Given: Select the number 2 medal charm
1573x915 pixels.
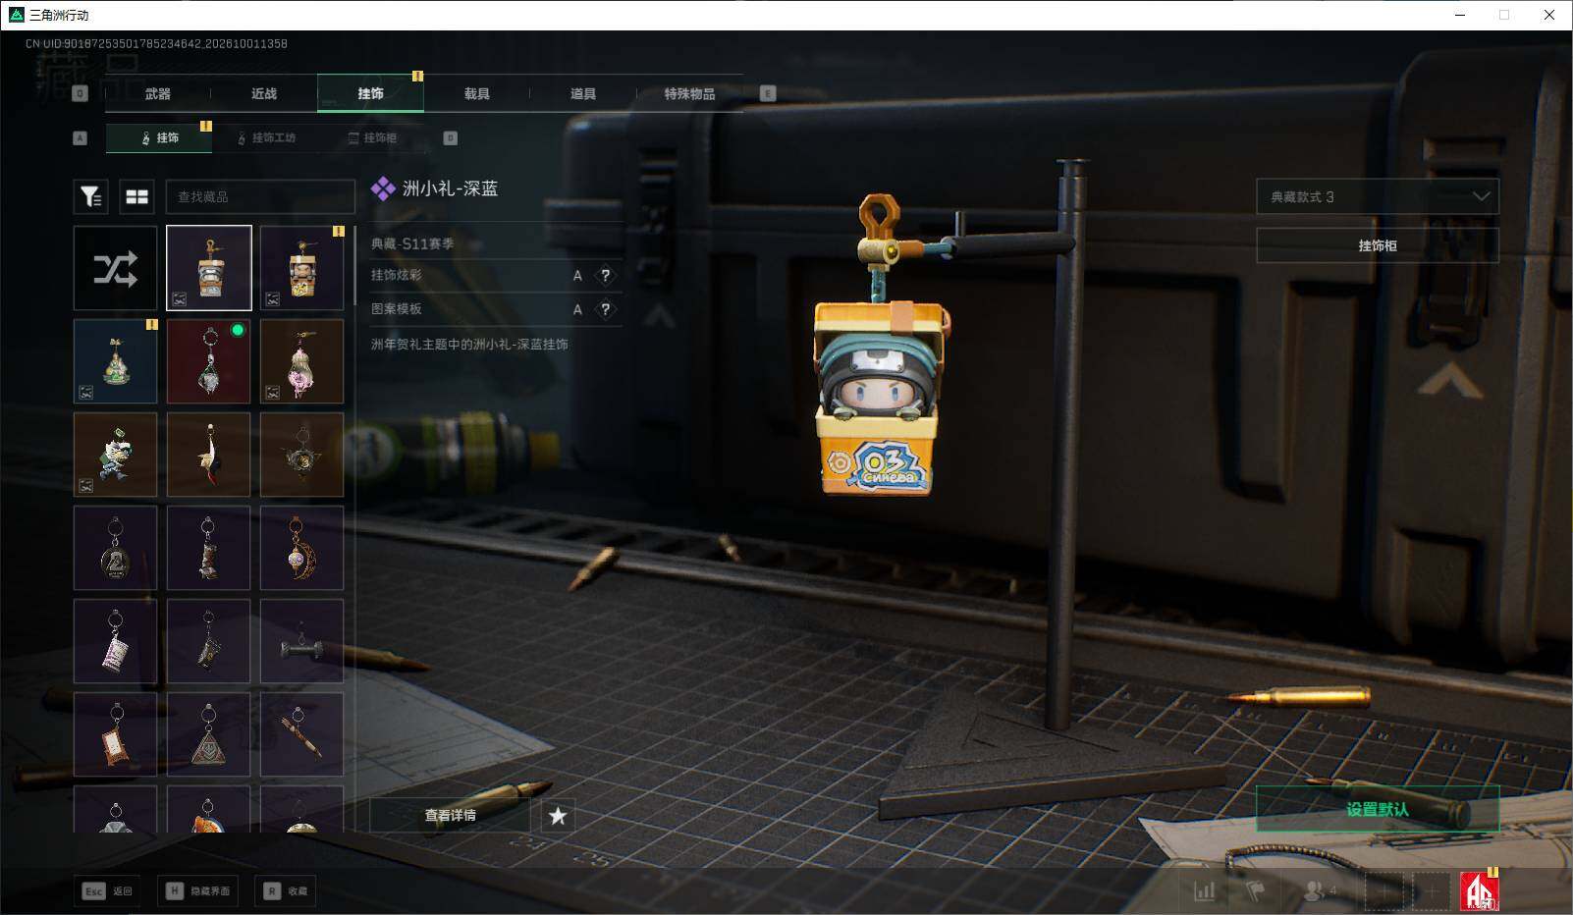Looking at the screenshot, I should [x=115, y=548].
